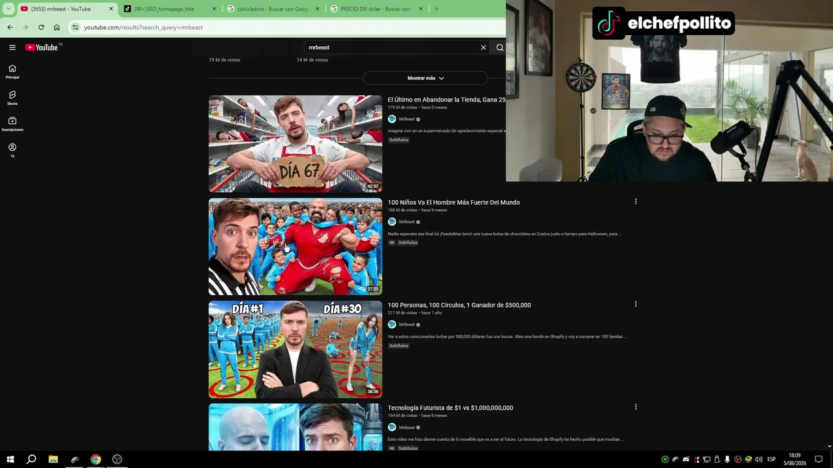Open the taskbar clock and calendar
Screen dimensions: 833x468
coord(795,460)
